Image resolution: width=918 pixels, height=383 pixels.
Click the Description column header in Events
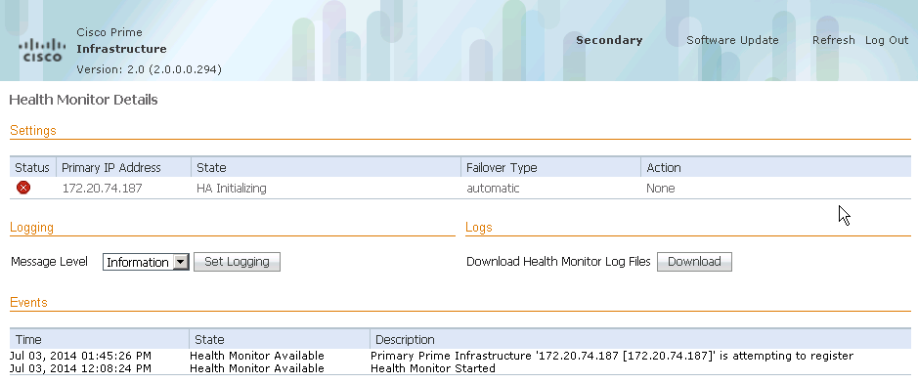405,340
